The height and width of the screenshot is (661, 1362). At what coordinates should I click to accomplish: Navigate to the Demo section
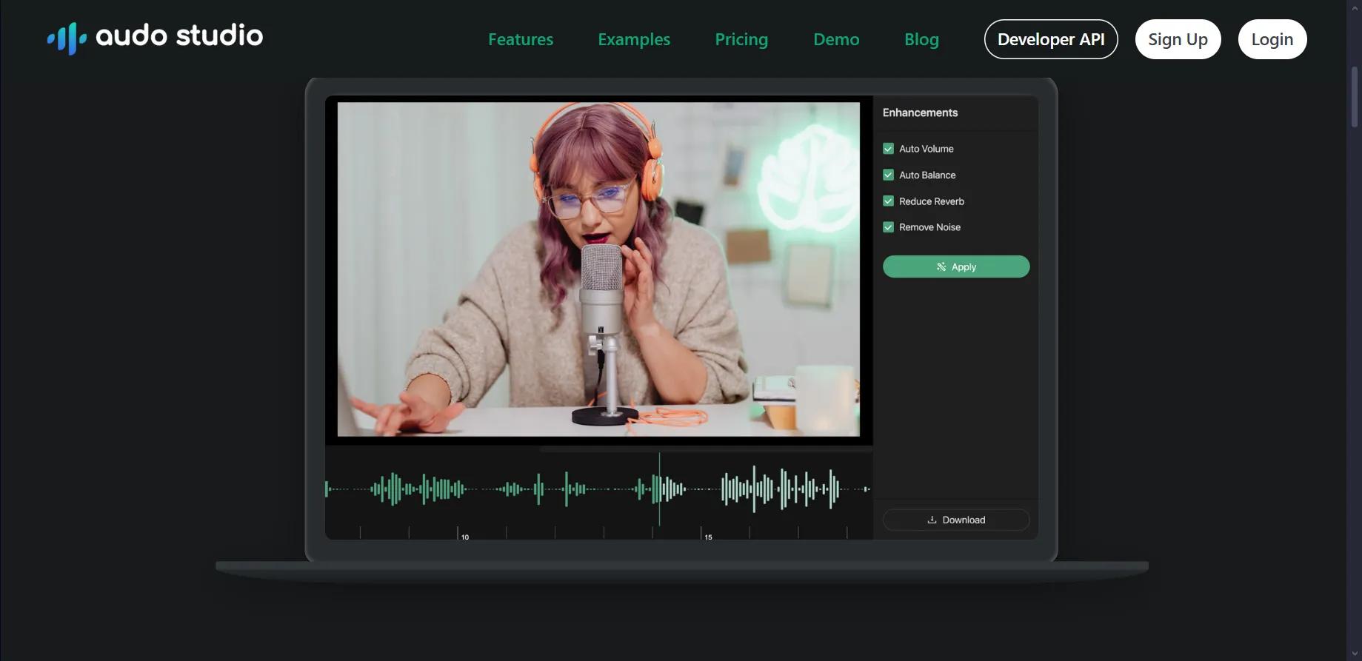[836, 39]
